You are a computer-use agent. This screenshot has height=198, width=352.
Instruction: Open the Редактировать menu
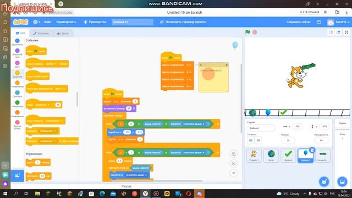click(66, 22)
